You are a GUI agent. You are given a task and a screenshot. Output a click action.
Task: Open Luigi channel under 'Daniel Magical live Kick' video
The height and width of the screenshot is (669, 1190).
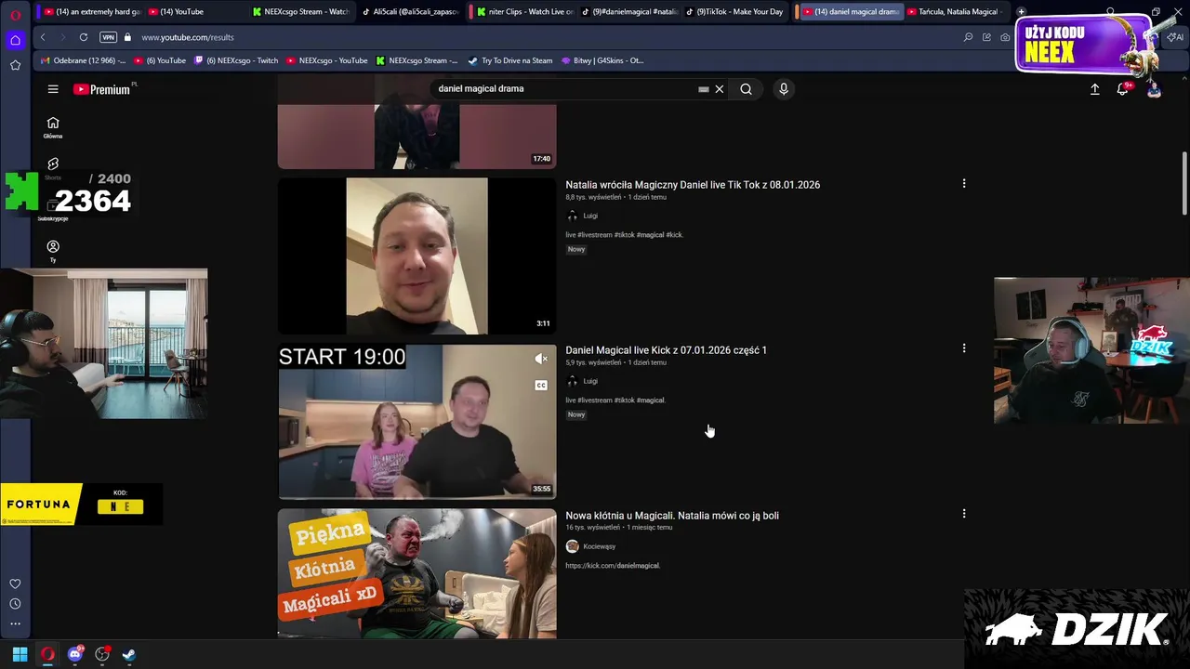590,381
